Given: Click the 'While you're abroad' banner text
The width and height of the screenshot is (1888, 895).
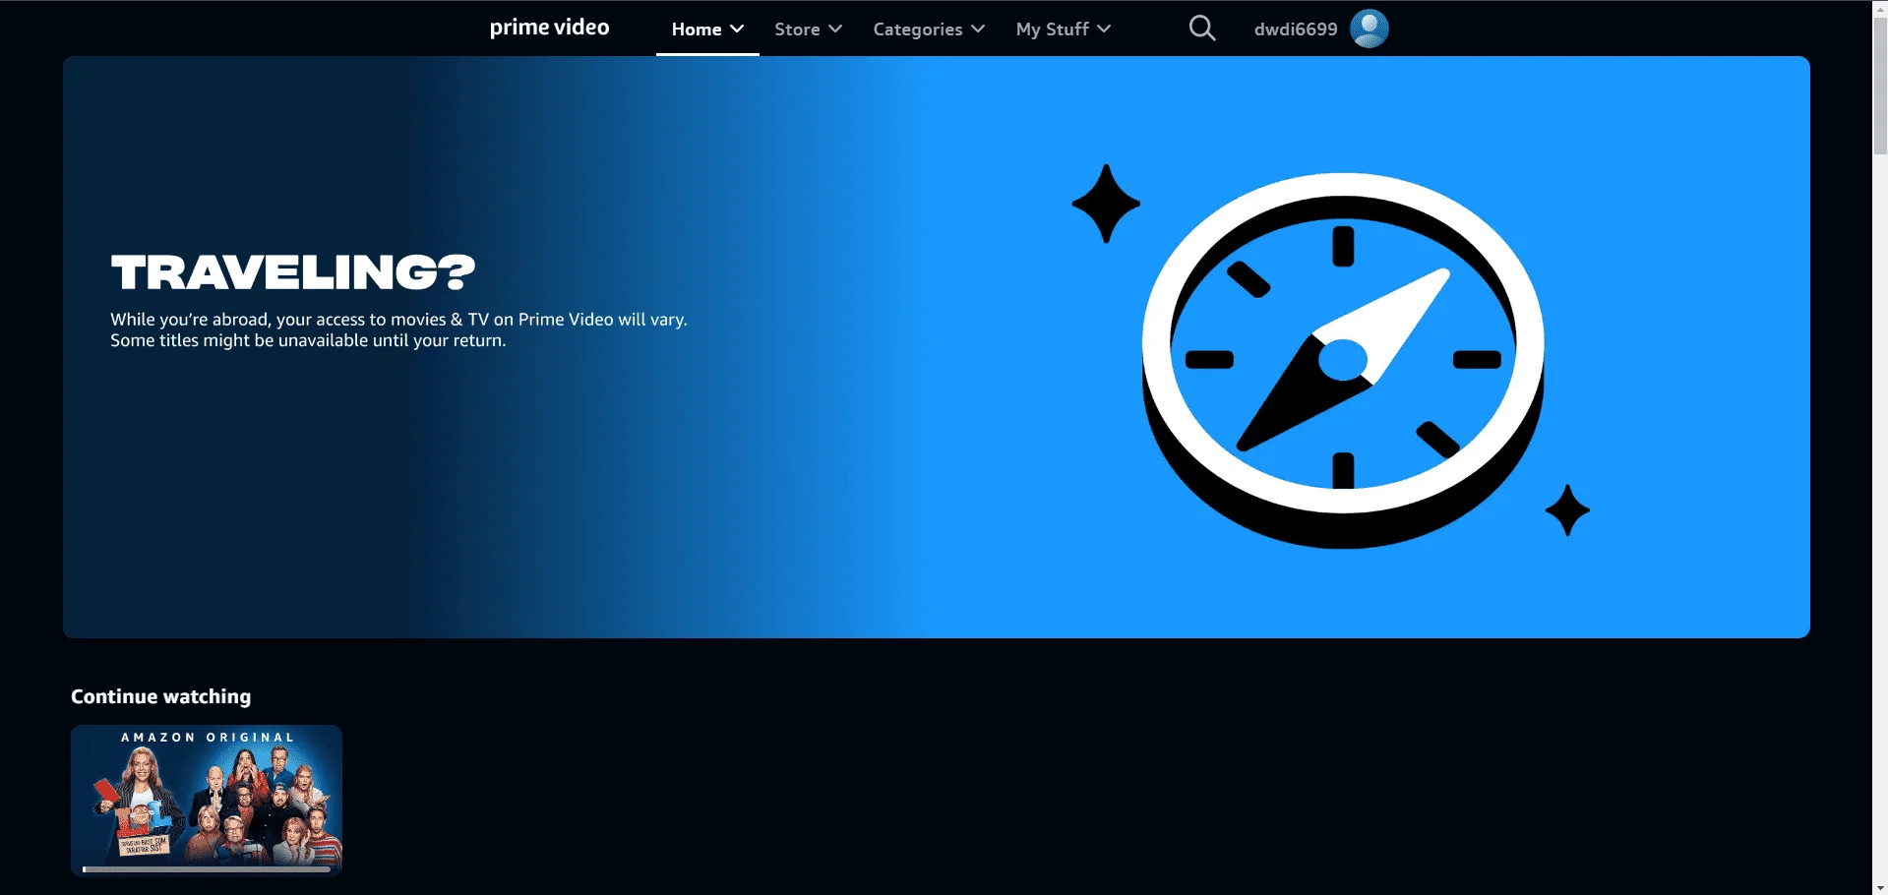Looking at the screenshot, I should click(398, 329).
